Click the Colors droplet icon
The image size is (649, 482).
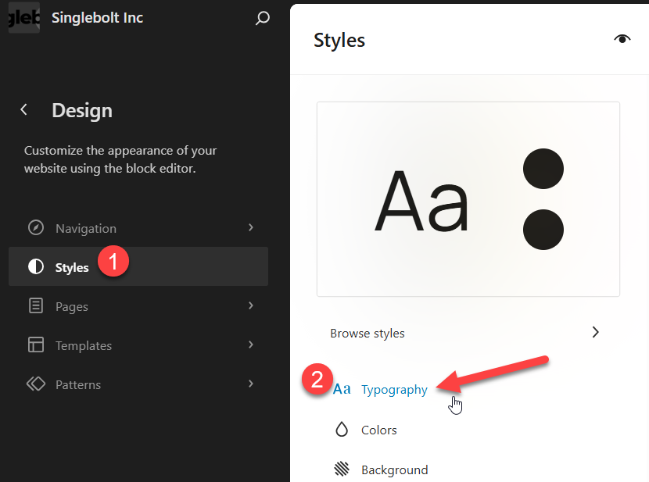342,430
